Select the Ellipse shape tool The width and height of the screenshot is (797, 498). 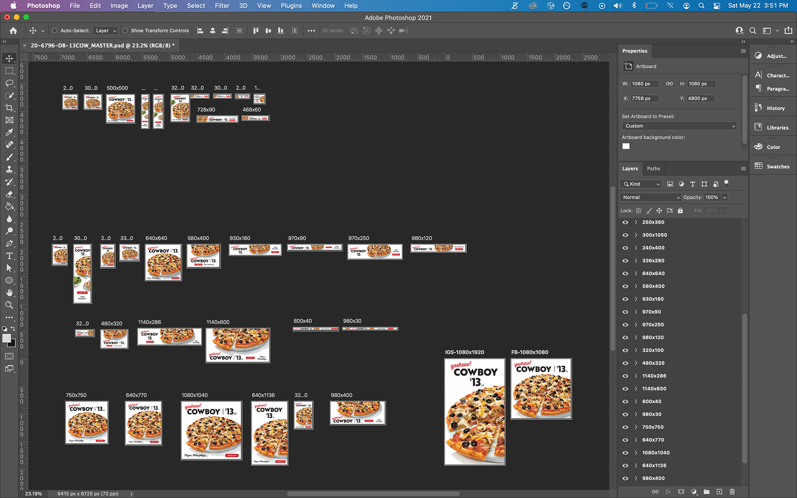click(9, 281)
